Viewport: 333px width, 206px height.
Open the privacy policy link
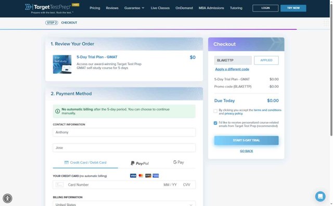tap(234, 114)
